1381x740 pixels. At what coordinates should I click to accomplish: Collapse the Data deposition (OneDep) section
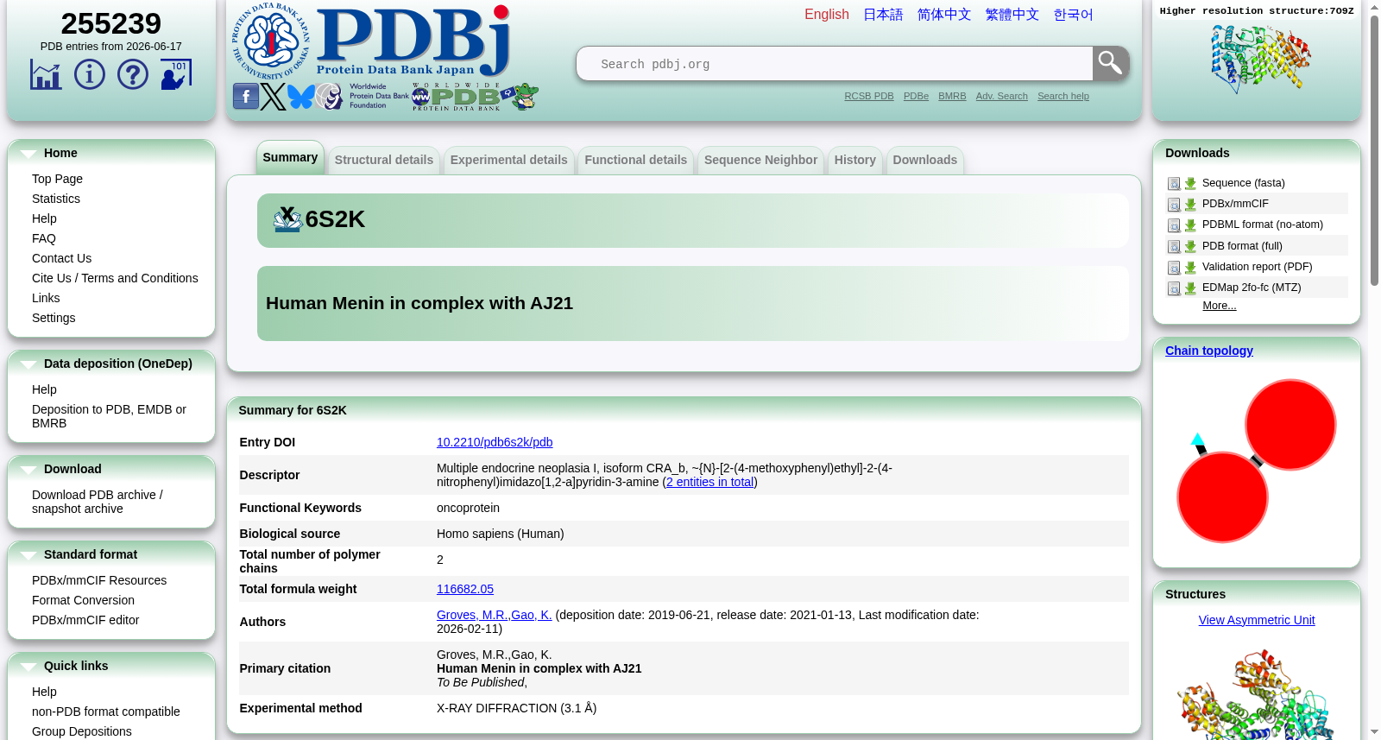(x=28, y=364)
